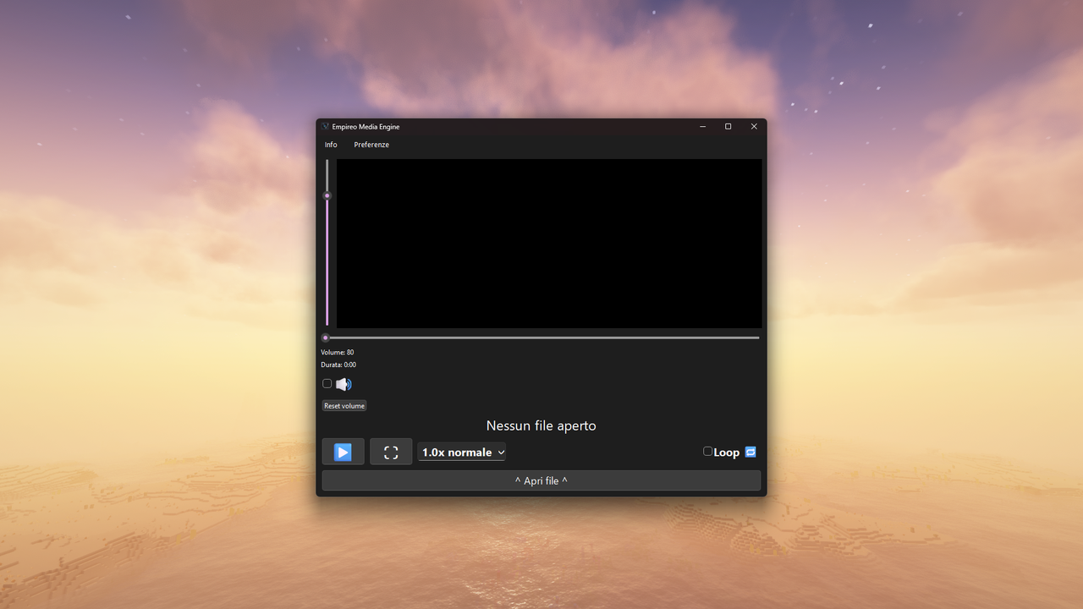Open the Info menu
This screenshot has width=1083, height=609.
click(x=331, y=145)
